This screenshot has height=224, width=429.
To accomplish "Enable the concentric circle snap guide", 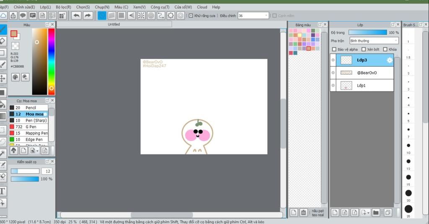I will tap(151, 16).
